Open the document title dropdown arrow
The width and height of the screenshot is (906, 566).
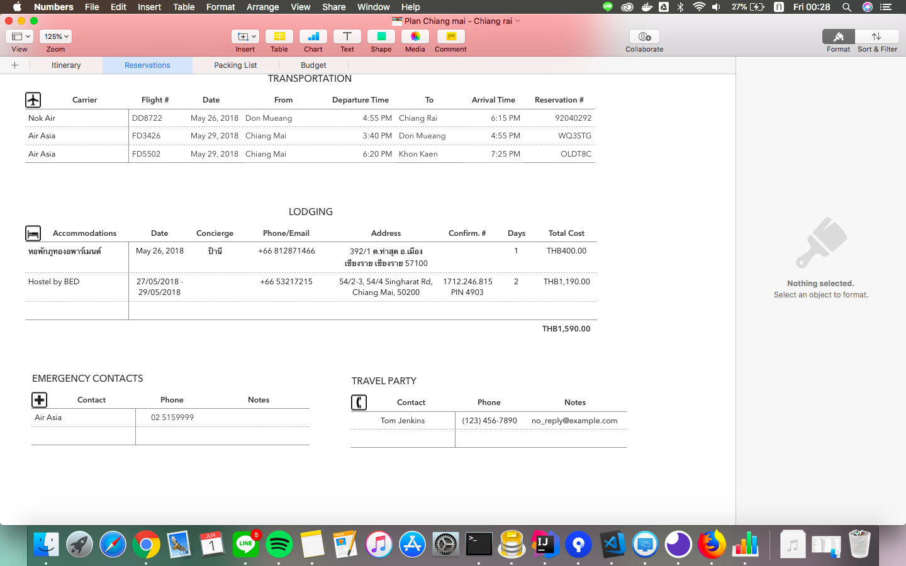click(x=518, y=21)
